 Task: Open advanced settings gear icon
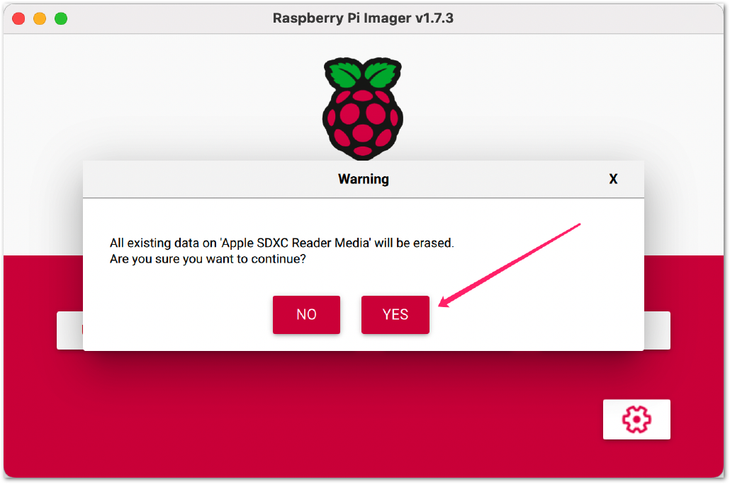[636, 419]
